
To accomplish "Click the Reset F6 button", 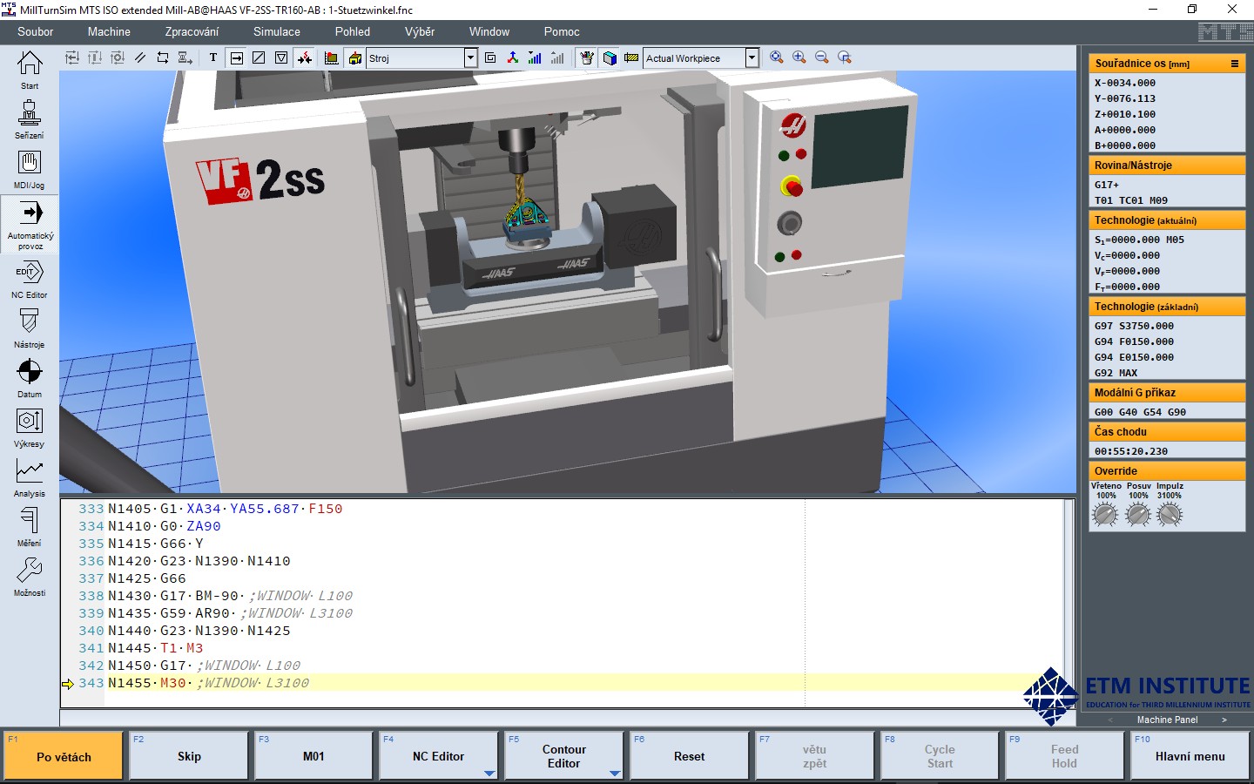I will coord(689,756).
